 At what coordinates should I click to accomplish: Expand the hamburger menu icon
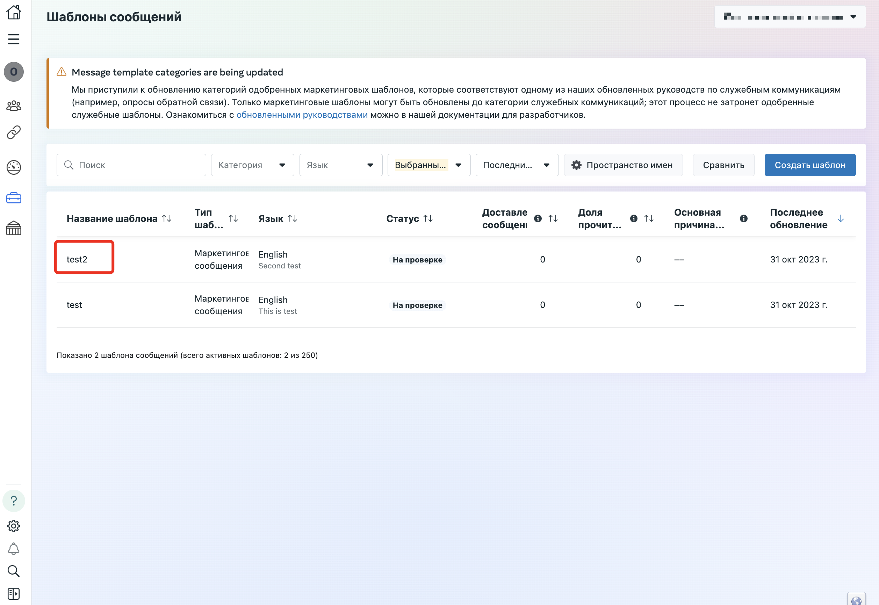click(14, 39)
